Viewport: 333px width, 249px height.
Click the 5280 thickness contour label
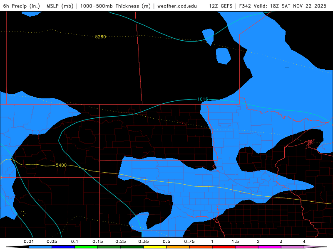tap(100, 37)
